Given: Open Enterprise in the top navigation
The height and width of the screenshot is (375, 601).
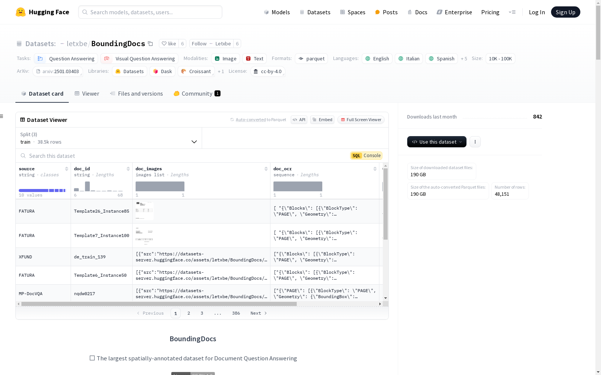Looking at the screenshot, I should (x=454, y=12).
